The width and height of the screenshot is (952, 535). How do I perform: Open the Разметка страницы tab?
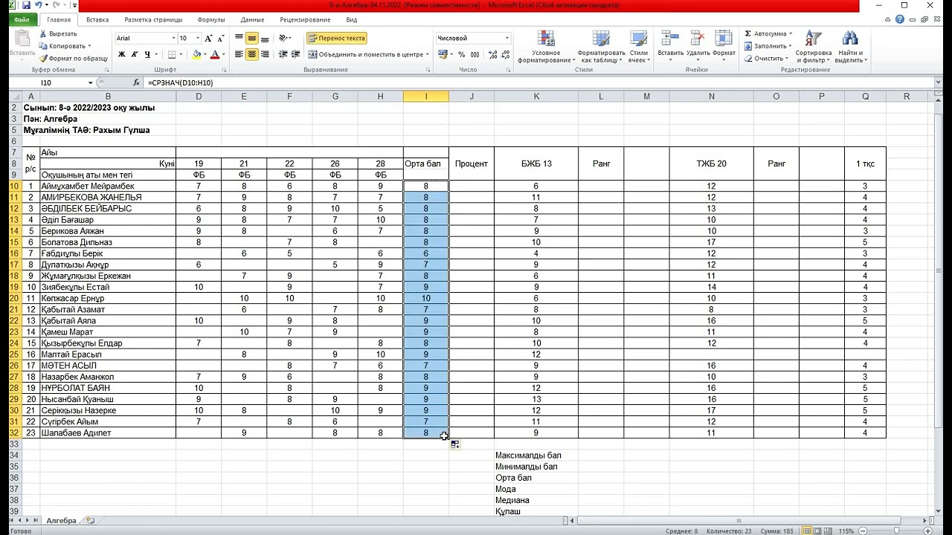click(x=153, y=19)
